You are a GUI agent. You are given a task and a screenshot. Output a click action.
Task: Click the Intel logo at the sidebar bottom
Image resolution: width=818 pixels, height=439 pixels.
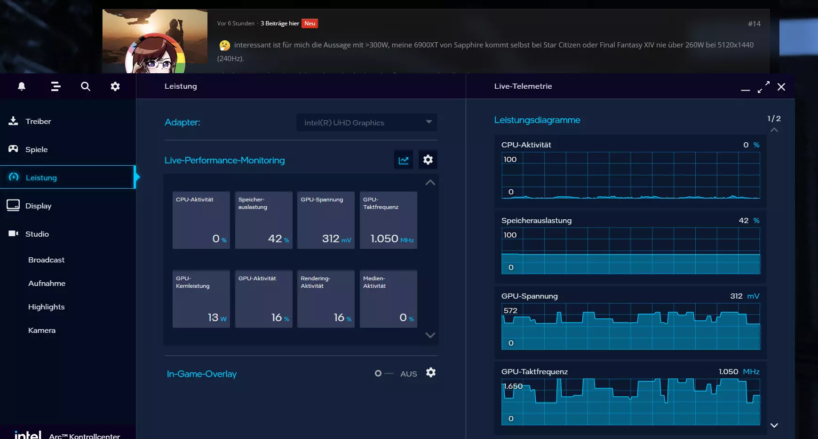point(28,435)
